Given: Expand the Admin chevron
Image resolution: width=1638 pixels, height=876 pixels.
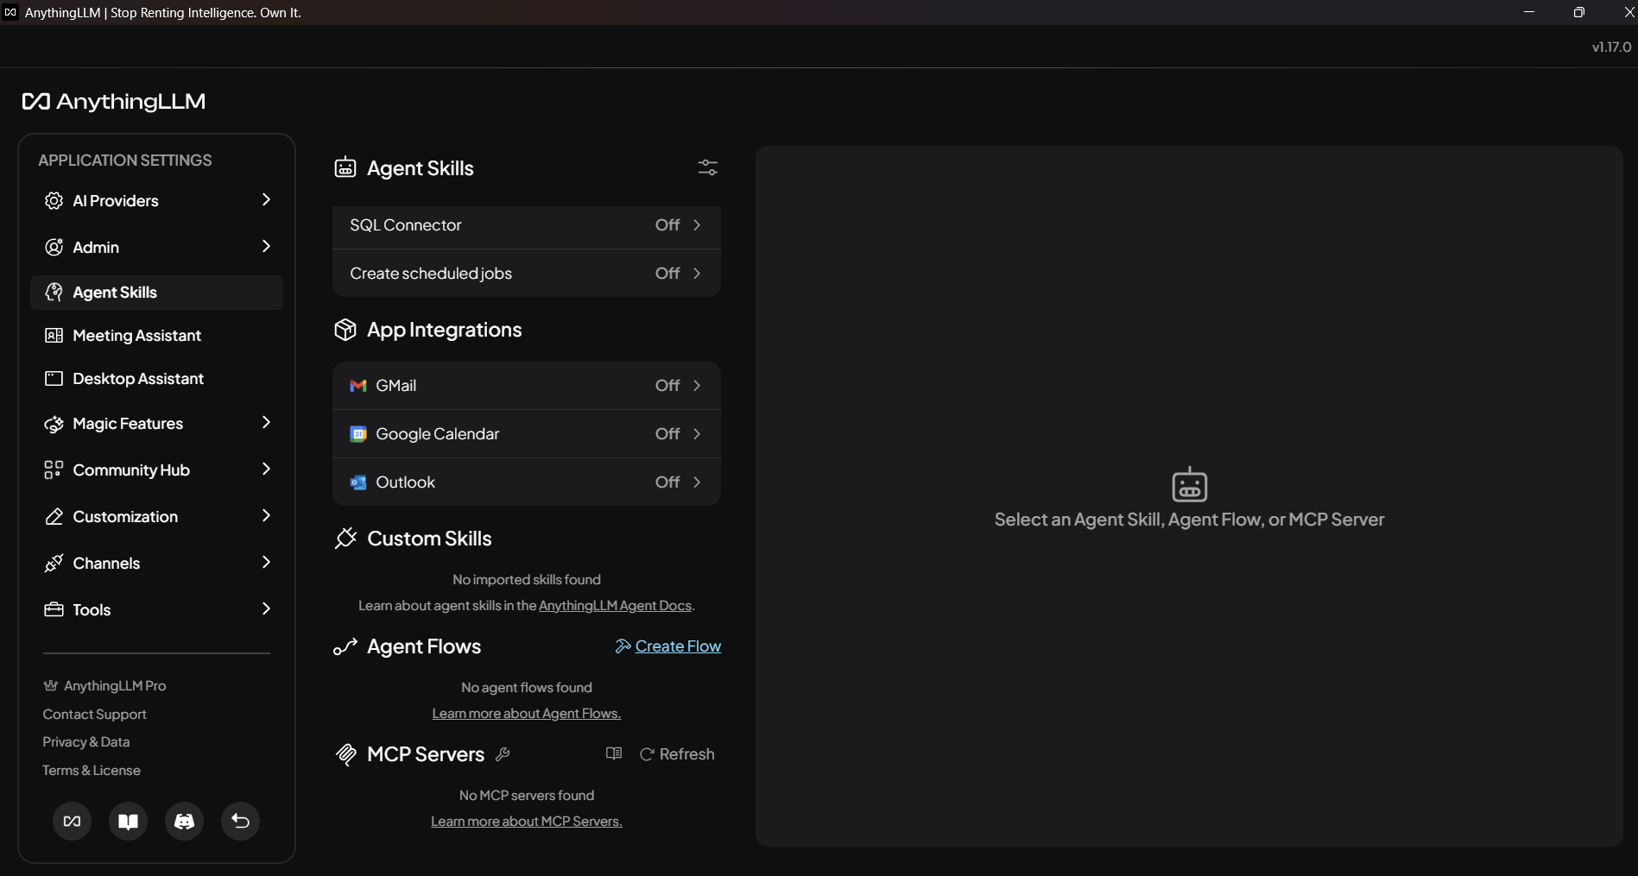Looking at the screenshot, I should click(266, 246).
